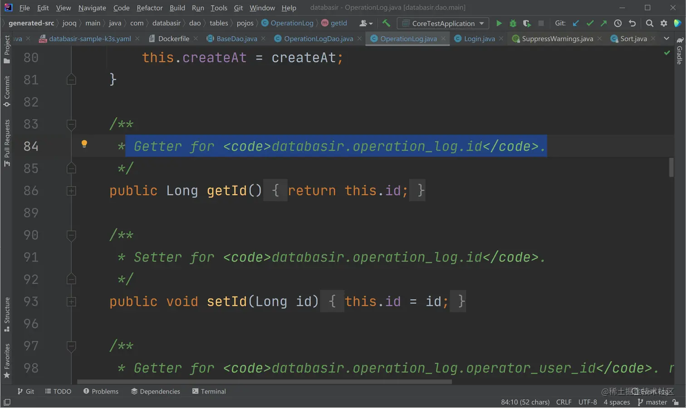Click the generated-src breadcrumb
The width and height of the screenshot is (686, 408).
[x=31, y=23]
